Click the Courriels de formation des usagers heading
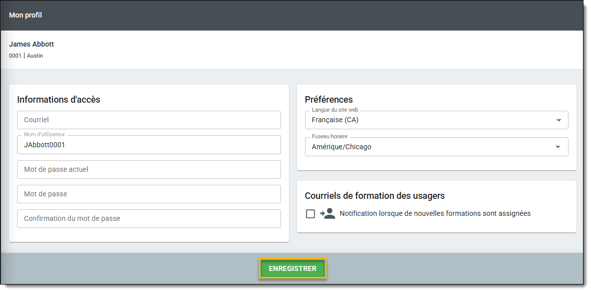Image resolution: width=591 pixels, height=292 pixels. [x=375, y=196]
